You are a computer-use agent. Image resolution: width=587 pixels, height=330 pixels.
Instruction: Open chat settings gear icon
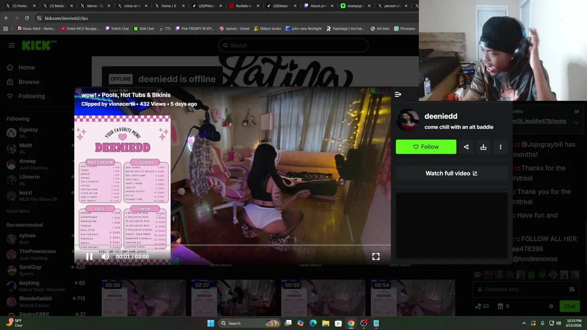click(551, 306)
